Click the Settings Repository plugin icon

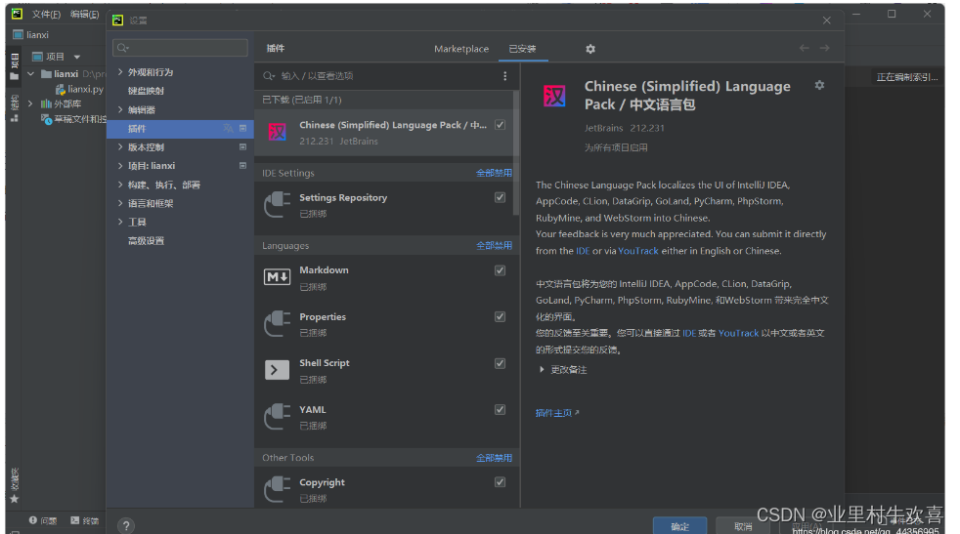click(x=277, y=204)
